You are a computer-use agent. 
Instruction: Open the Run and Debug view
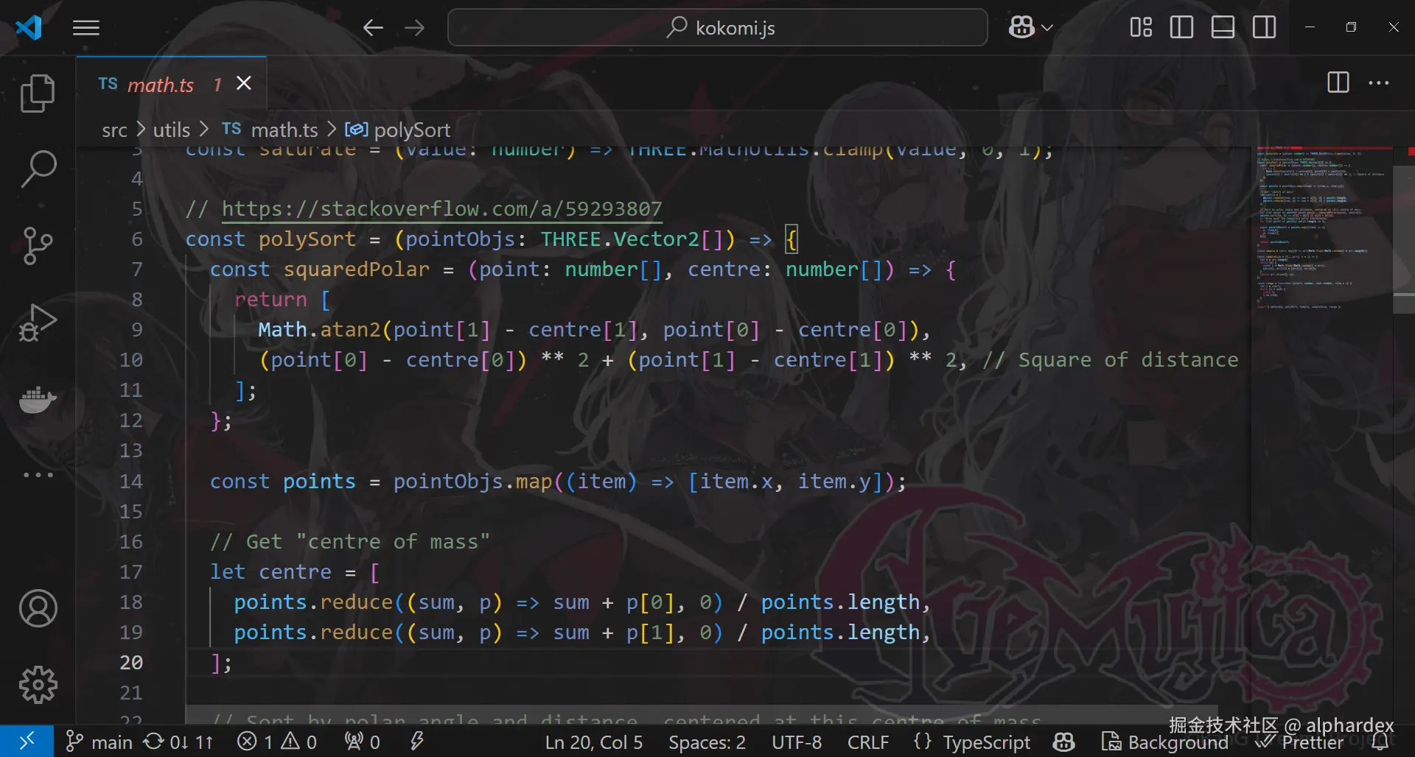[38, 323]
